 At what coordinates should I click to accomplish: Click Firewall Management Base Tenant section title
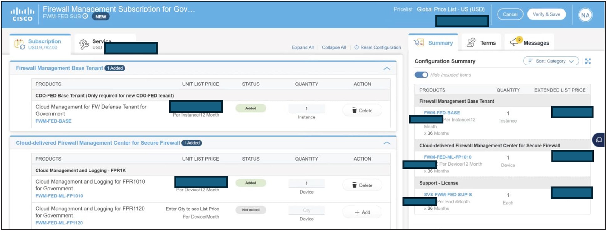point(59,68)
